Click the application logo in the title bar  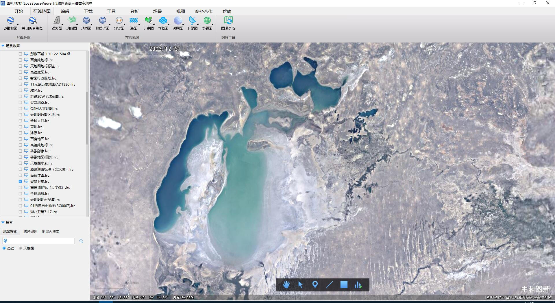[x=3, y=3]
